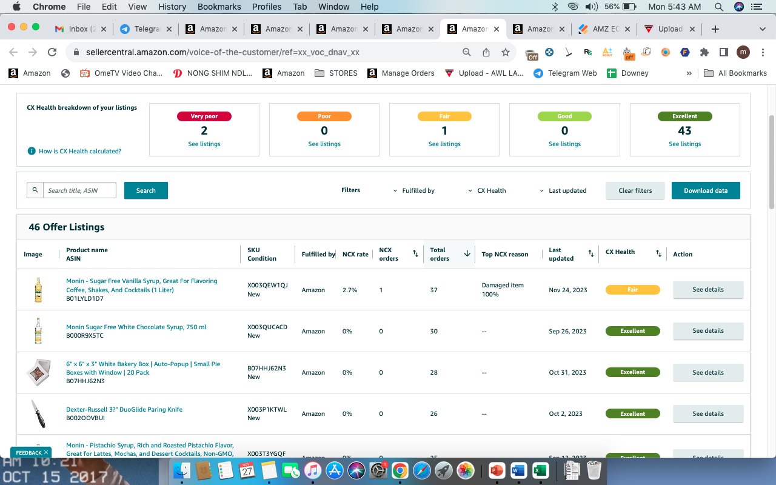Click the Clear filters button

coord(635,190)
